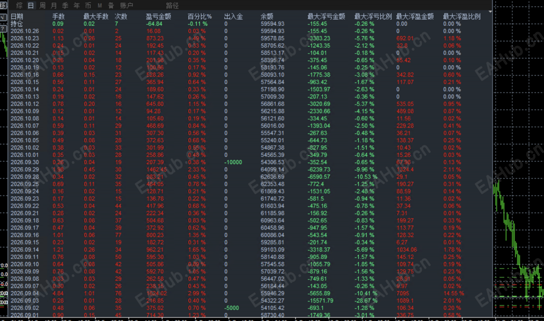Open the 周 weekly tab
The height and width of the screenshot is (321, 544).
43,5
